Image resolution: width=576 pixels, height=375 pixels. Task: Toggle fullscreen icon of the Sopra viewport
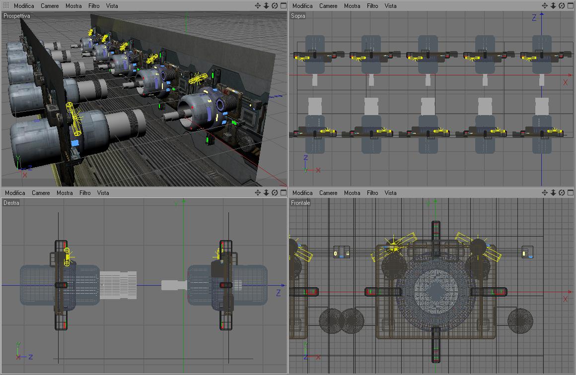click(x=571, y=5)
